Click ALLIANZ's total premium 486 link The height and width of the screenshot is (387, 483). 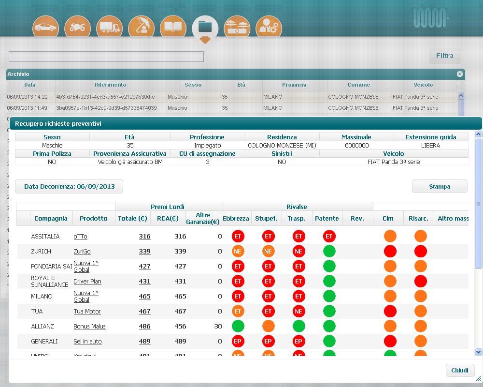(144, 327)
